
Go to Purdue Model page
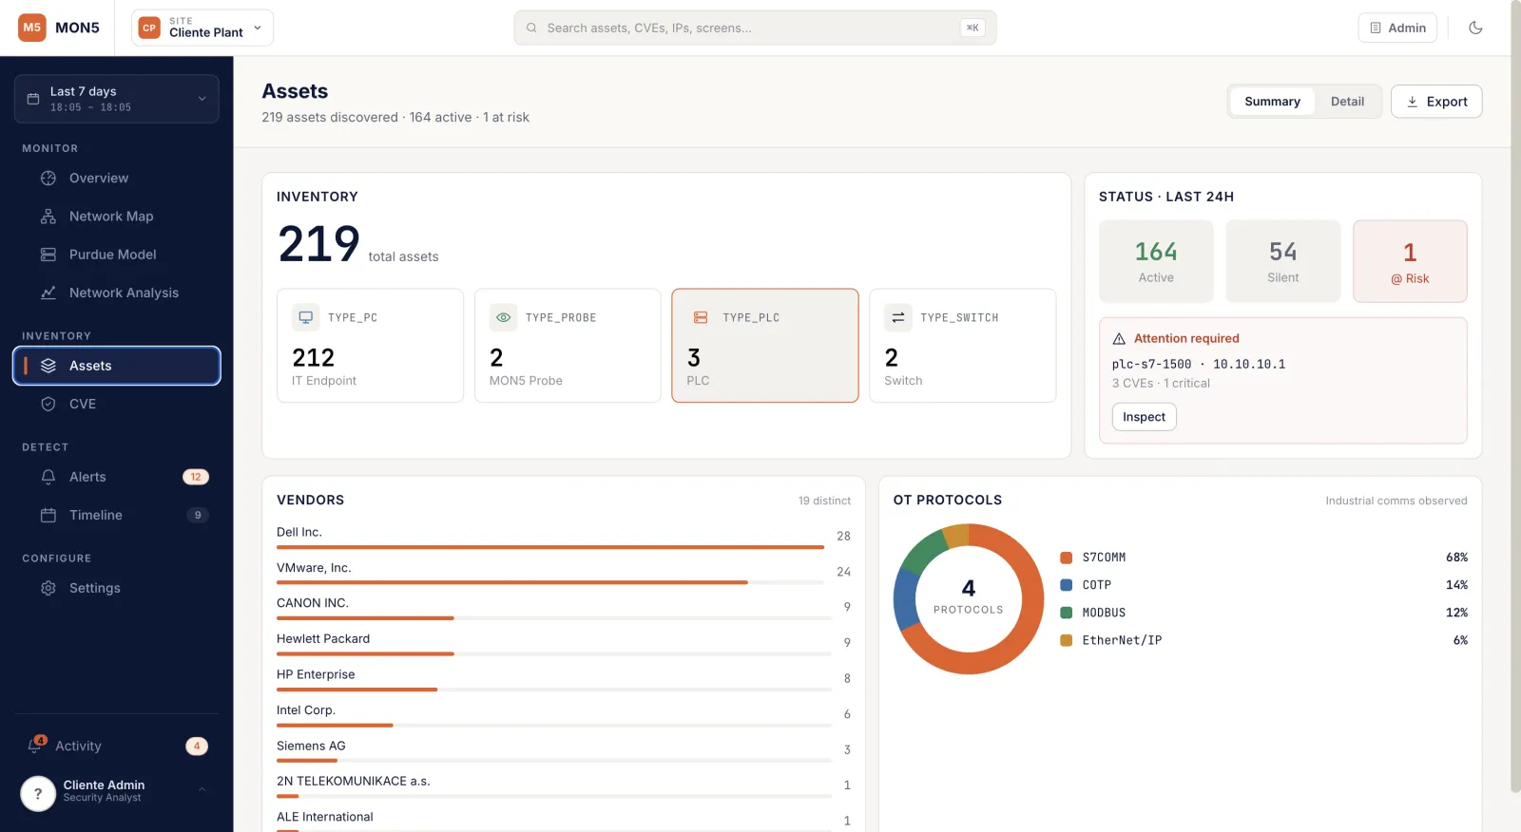(x=117, y=255)
